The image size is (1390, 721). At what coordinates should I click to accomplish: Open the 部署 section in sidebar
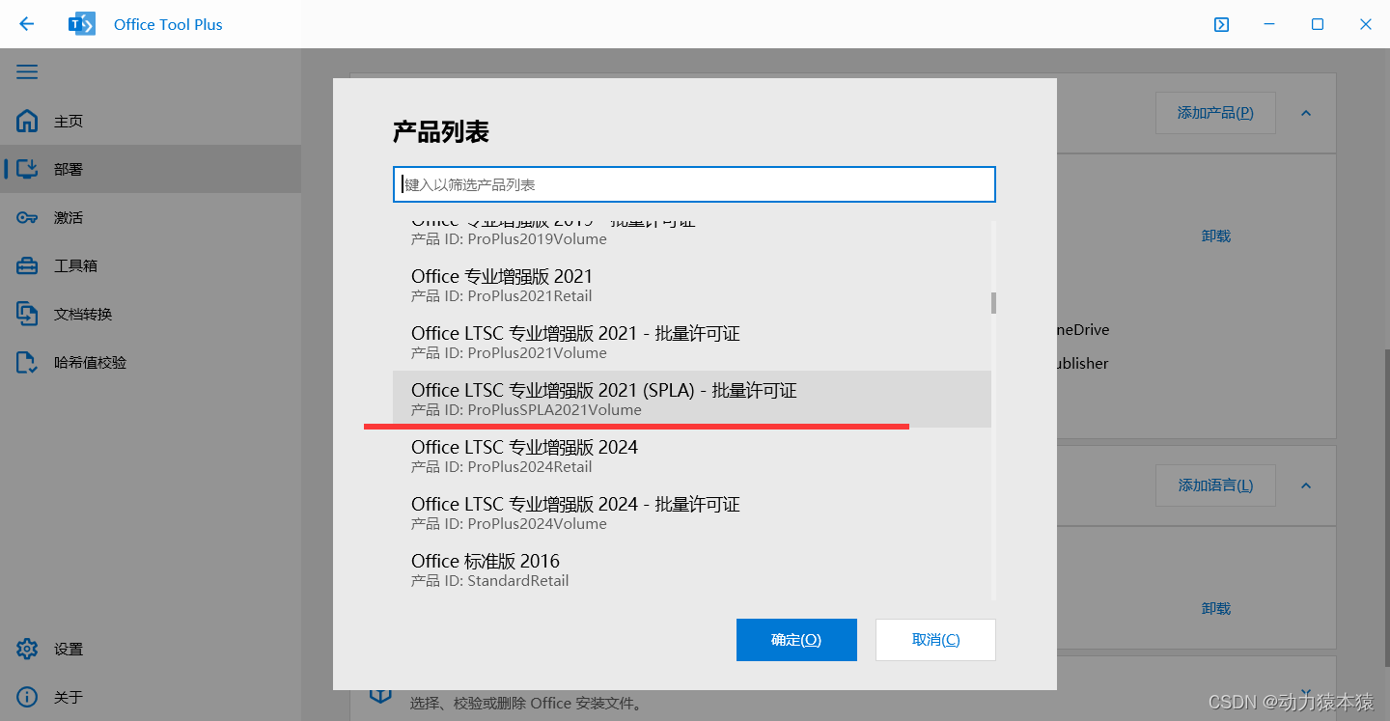(x=151, y=169)
